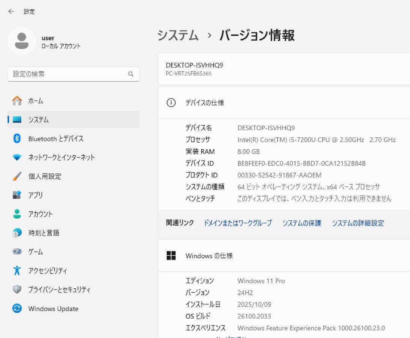Click the product ID 00330-52542-91867-AAOEM
The image size is (410, 338).
coord(279,175)
